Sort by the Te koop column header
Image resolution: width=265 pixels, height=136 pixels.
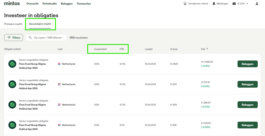174,49
